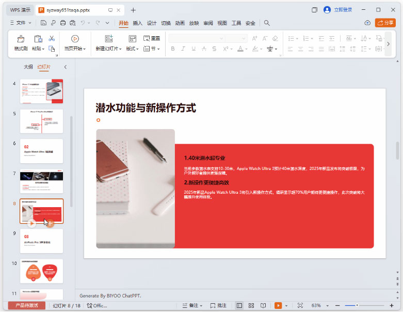The width and height of the screenshot is (403, 312).
Task: Open Slide Sorter view in status bar
Action: pyautogui.click(x=251, y=306)
